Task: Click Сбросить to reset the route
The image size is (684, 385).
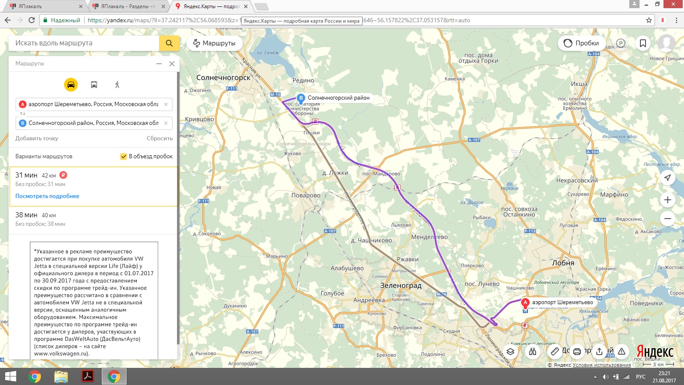Action: (x=159, y=138)
